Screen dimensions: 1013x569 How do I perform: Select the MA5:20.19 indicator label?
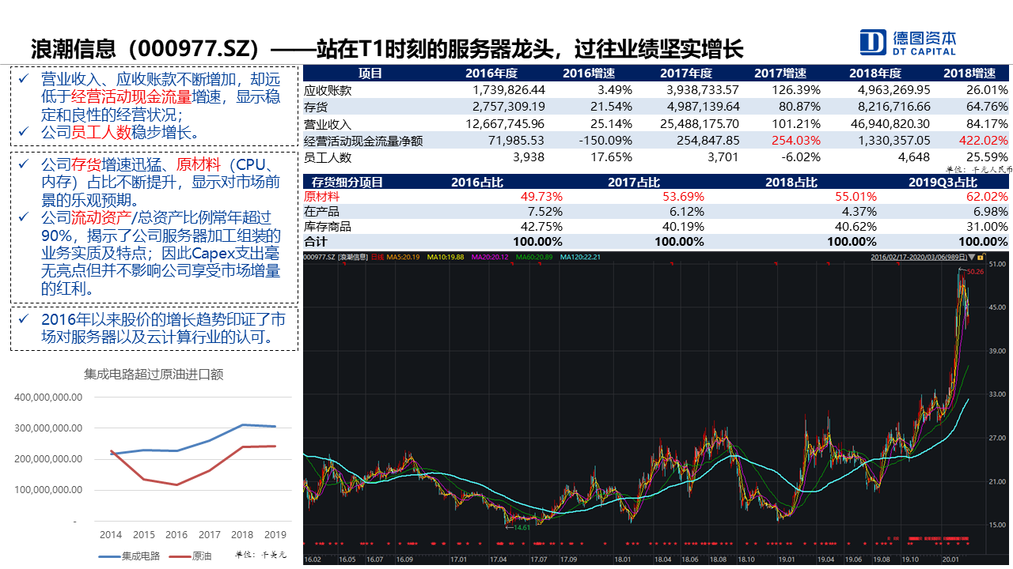404,257
